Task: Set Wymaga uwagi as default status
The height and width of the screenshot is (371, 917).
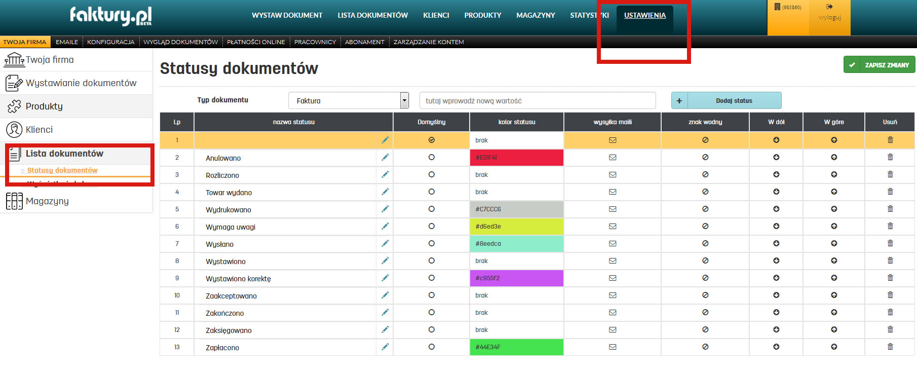Action: tap(432, 226)
